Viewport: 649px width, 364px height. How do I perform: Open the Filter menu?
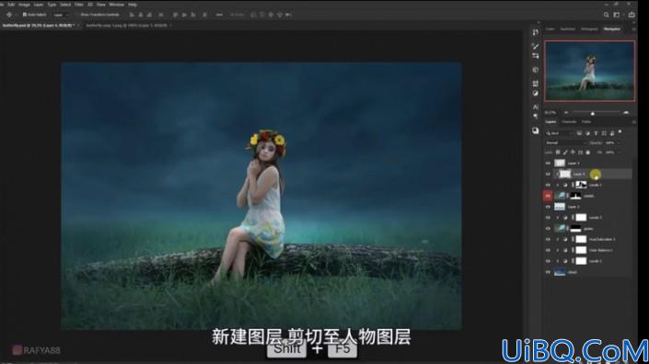pyautogui.click(x=78, y=5)
